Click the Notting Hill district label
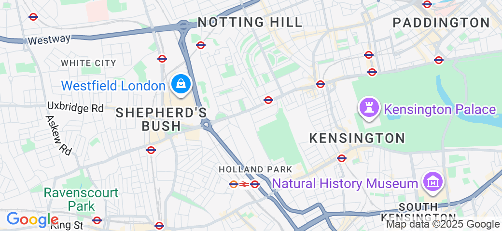502x231 pixels. [250, 22]
